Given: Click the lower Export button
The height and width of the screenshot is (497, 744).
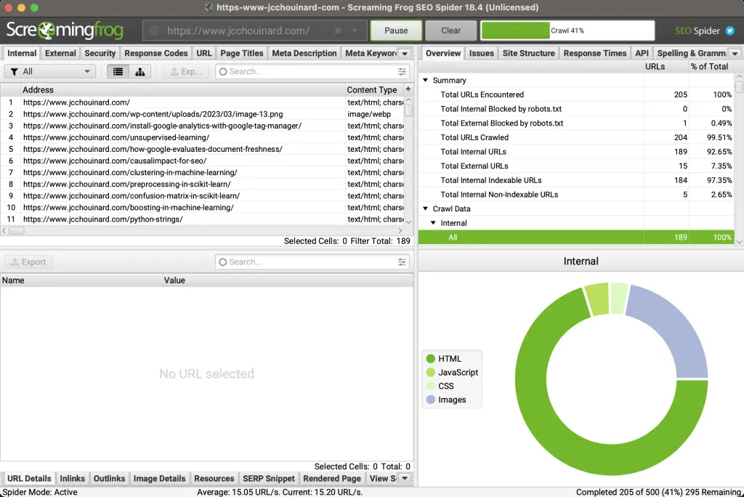Looking at the screenshot, I should (x=28, y=262).
